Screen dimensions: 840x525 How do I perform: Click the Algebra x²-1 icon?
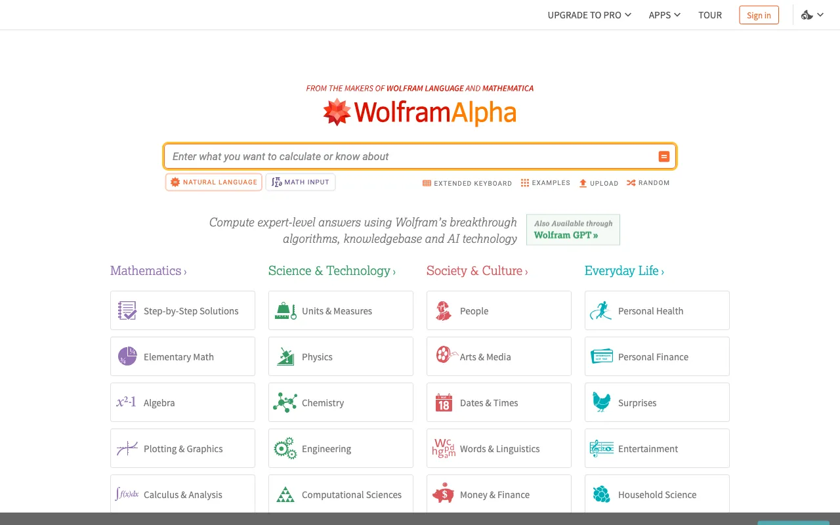coord(126,402)
